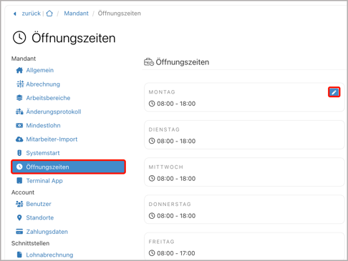Click the icon beside Systemstart
Viewport: 348px width, 261px height.
(19, 153)
